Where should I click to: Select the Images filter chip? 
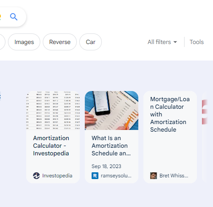coord(24,42)
